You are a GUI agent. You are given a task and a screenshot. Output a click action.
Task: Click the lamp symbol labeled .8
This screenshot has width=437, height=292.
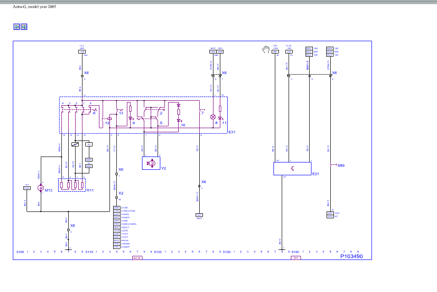click(x=213, y=117)
